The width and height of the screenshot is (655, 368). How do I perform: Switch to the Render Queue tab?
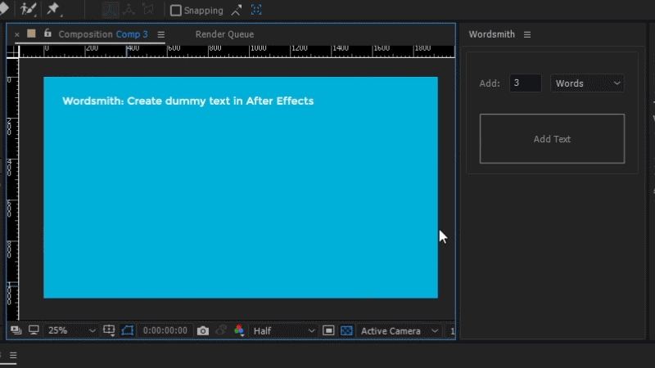[x=224, y=34]
